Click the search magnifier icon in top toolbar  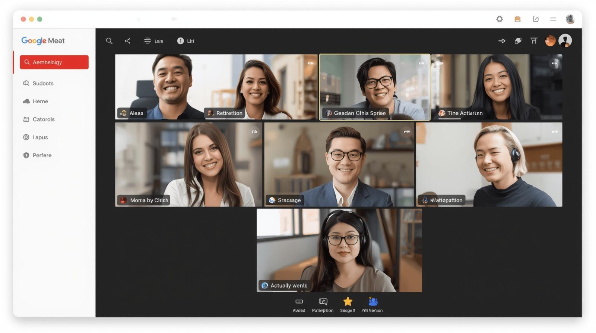[x=109, y=41]
